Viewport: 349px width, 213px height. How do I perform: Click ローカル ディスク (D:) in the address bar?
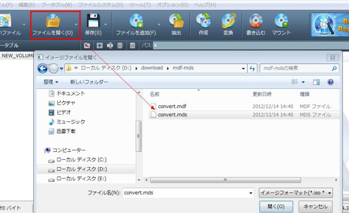[106, 68]
